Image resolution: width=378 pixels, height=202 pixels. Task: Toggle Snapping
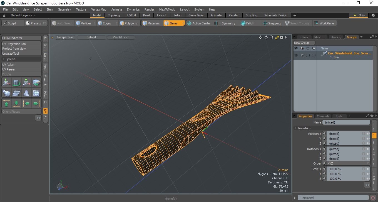272,23
